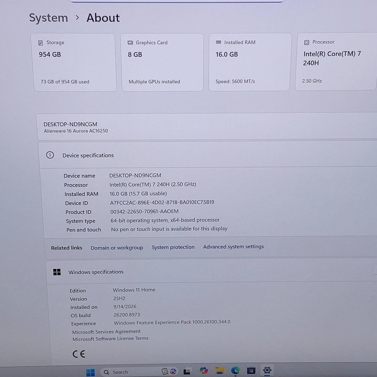Collapse the Device specifications section
377x377 pixels.
pyautogui.click(x=208, y=155)
